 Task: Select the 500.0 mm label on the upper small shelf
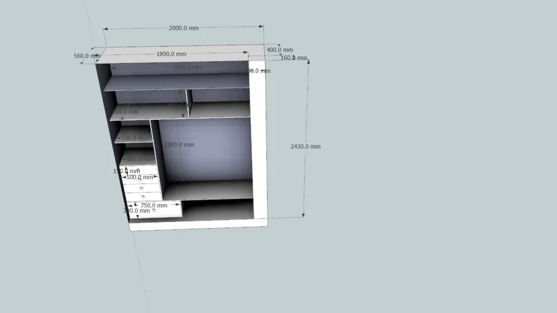pos(135,138)
